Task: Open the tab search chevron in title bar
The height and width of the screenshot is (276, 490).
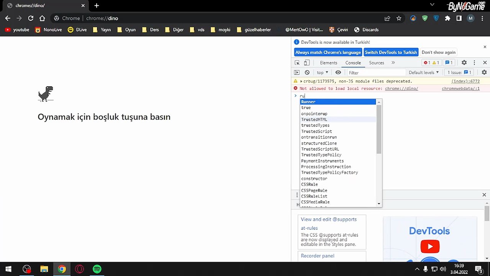Action: pos(432,5)
